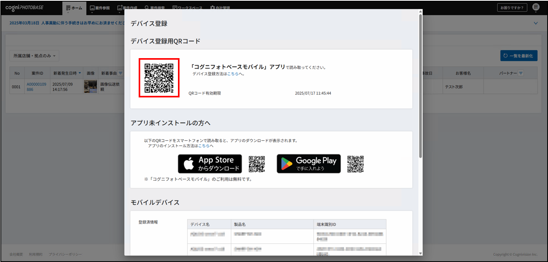This screenshot has width=548, height=262.
Task: Open the 2025年03月18日 announcement notice
Action: 67,23
